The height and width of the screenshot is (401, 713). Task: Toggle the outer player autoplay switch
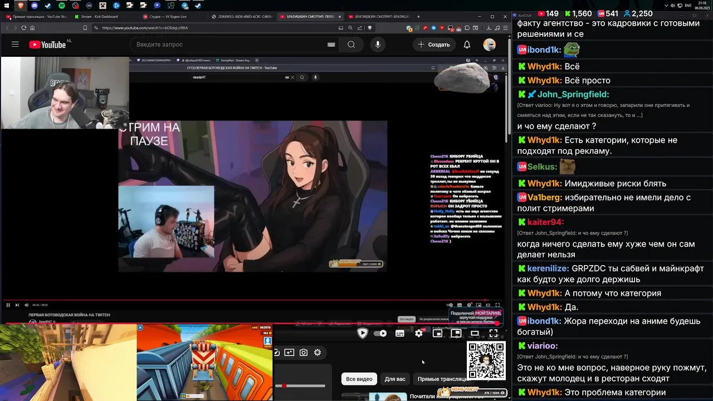(x=380, y=333)
